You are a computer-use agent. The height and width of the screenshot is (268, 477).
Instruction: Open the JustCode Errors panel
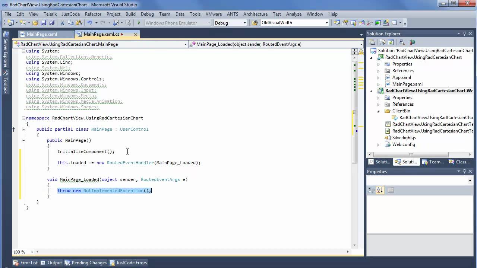point(128,263)
